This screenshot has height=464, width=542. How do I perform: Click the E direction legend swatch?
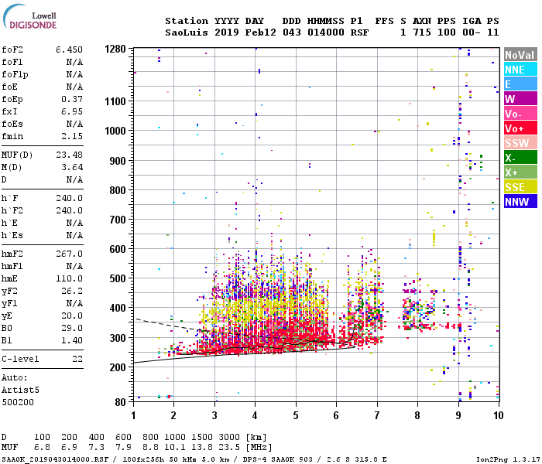520,84
